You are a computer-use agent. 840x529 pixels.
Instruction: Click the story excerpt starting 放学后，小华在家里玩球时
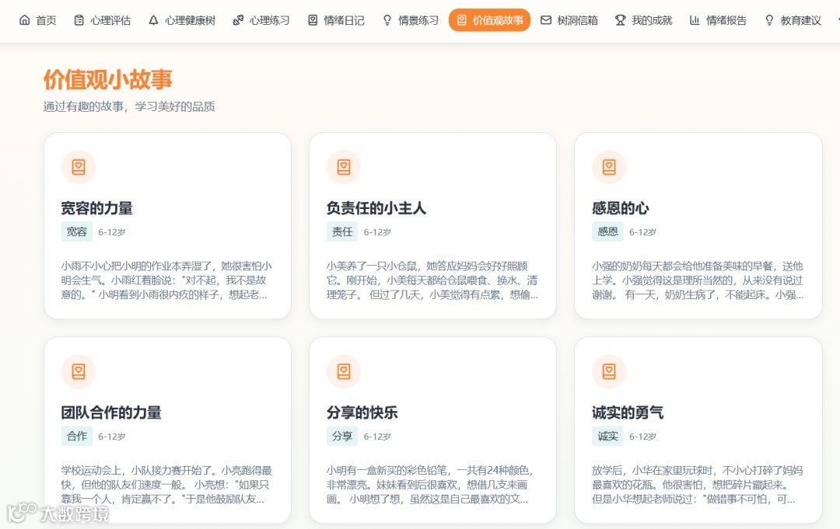click(x=698, y=485)
